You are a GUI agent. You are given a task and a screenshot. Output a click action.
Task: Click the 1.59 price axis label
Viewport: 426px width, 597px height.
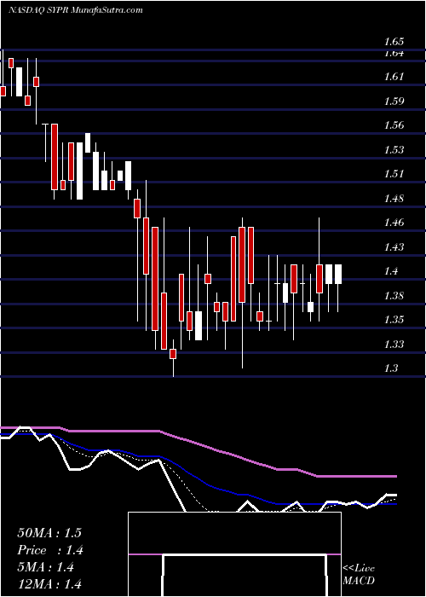point(394,101)
